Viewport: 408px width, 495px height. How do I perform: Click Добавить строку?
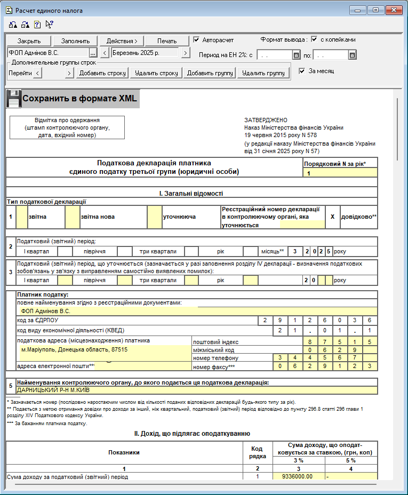pyautogui.click(x=102, y=73)
